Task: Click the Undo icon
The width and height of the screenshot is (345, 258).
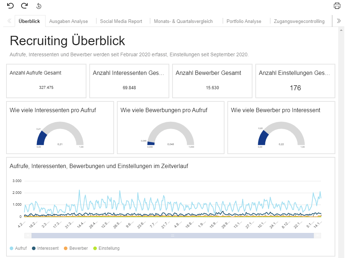Action: [10, 6]
